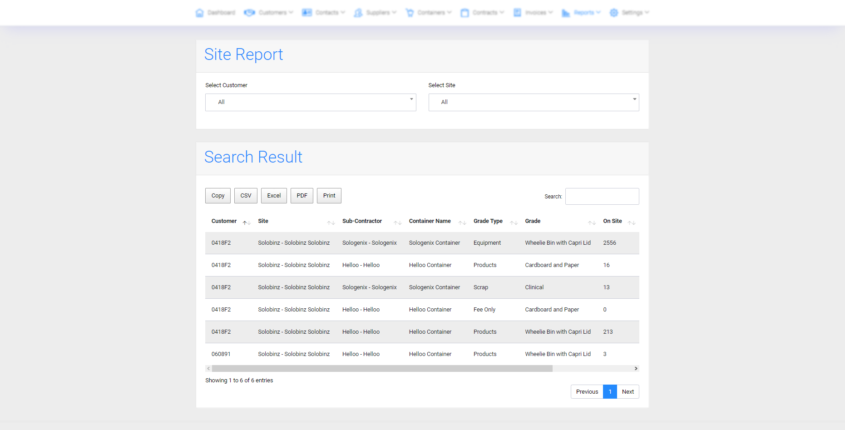The width and height of the screenshot is (845, 430).
Task: Click the Settings gear icon
Action: point(614,13)
